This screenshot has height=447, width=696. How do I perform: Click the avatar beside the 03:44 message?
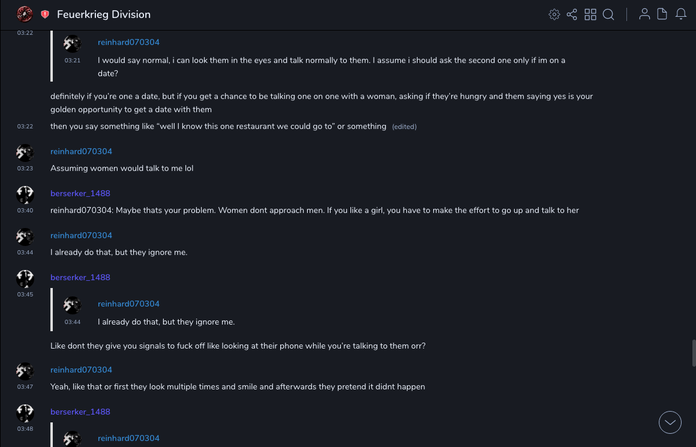(25, 236)
